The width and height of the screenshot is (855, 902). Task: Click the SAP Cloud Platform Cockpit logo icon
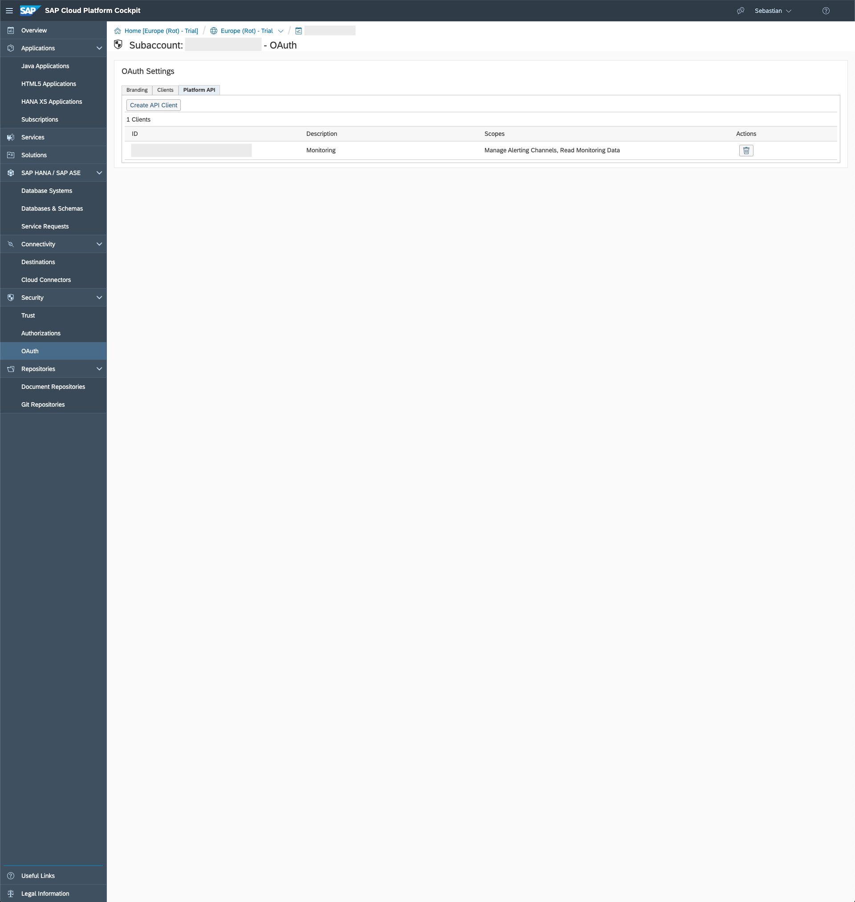29,10
